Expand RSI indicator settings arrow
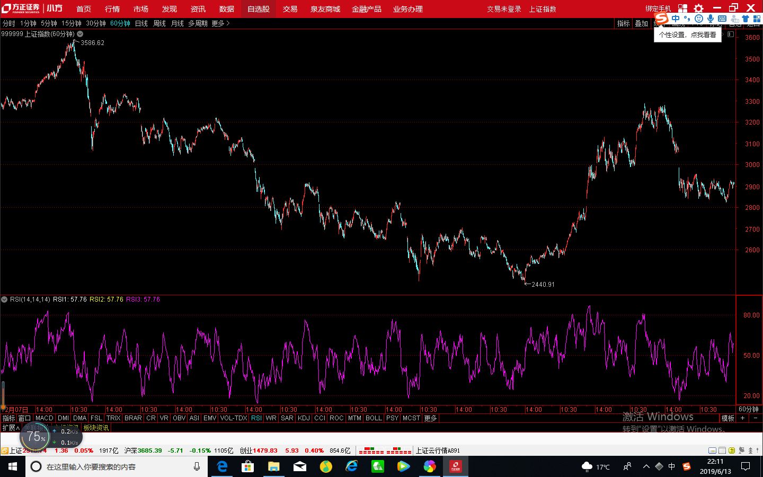This screenshot has height=477, width=763. tap(5, 299)
